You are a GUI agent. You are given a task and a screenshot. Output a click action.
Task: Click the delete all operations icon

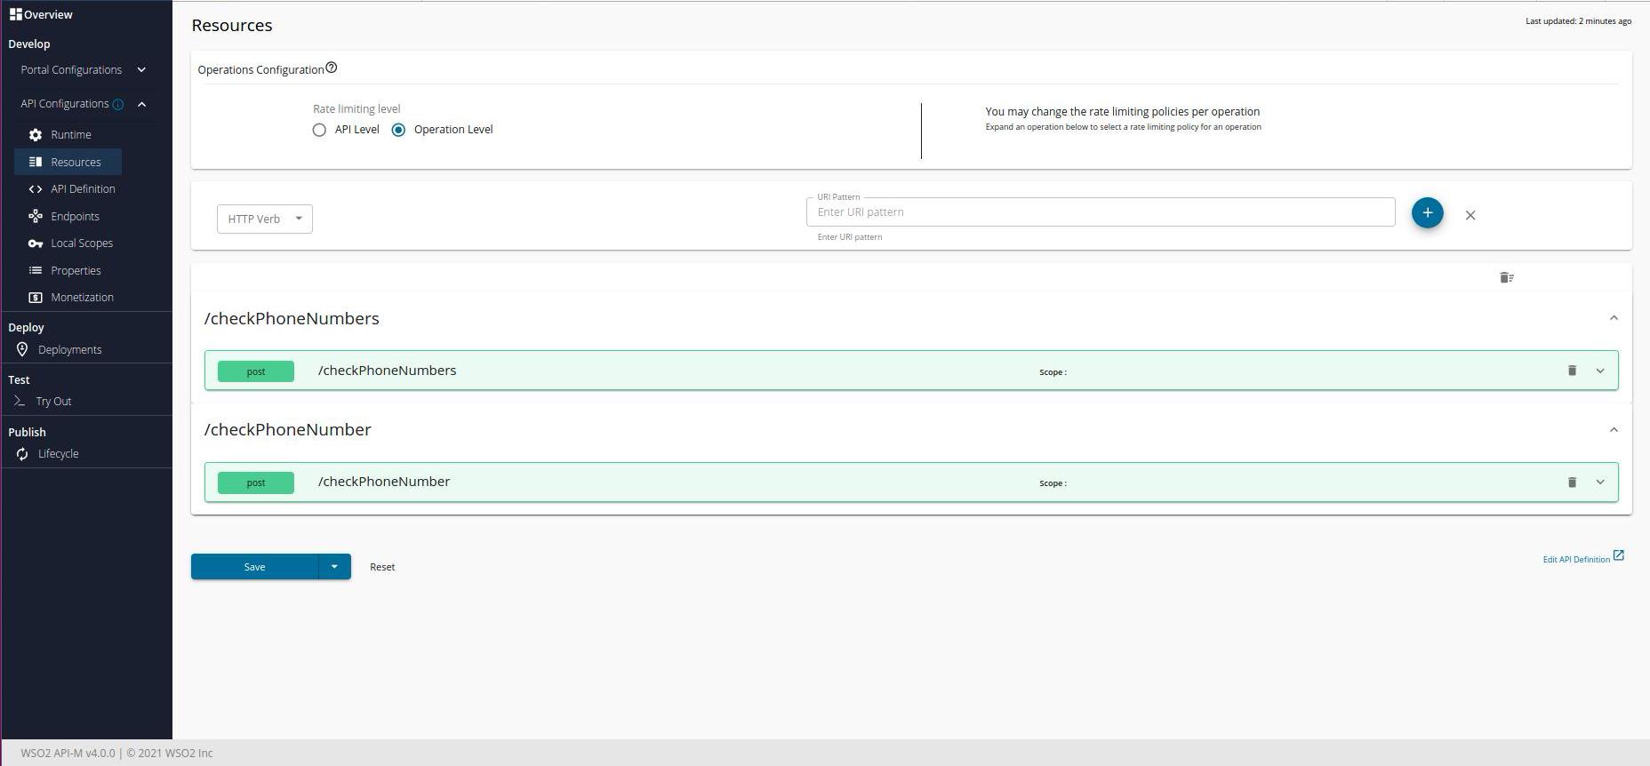click(x=1506, y=278)
